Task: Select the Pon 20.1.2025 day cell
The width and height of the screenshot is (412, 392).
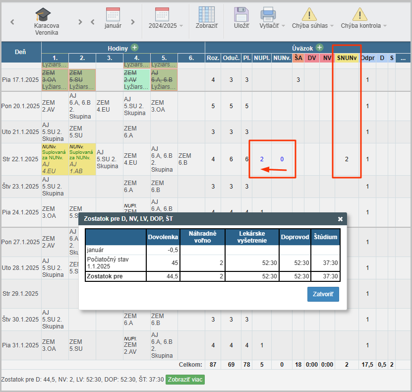Action: (x=20, y=106)
